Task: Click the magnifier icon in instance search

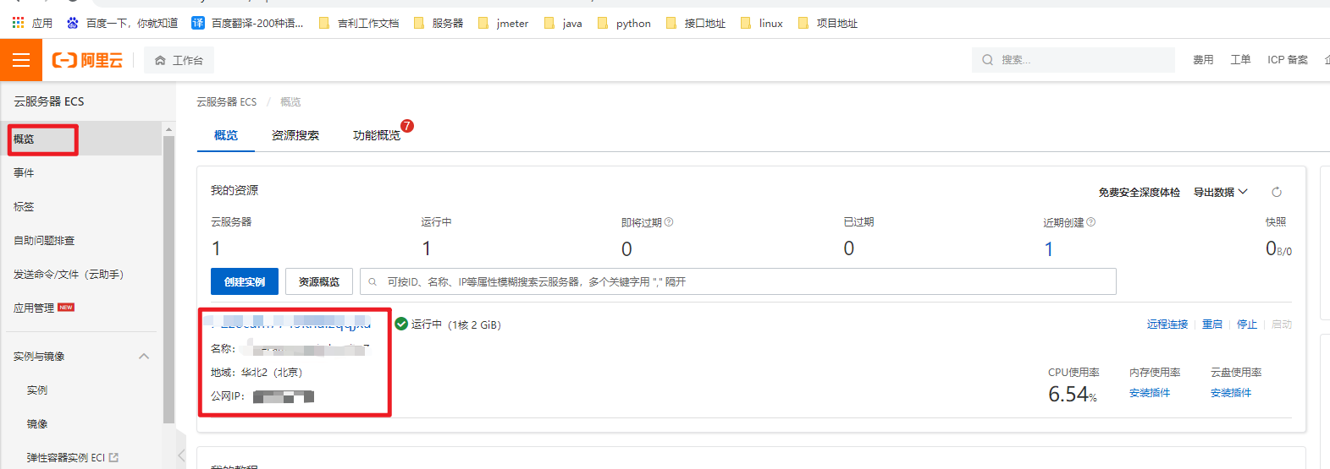Action: [x=373, y=281]
